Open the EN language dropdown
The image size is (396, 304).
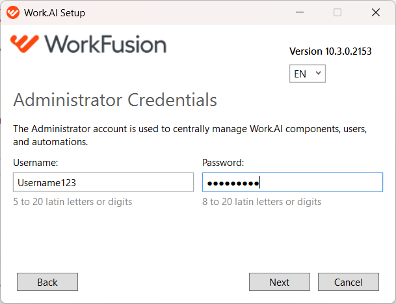[x=308, y=74]
